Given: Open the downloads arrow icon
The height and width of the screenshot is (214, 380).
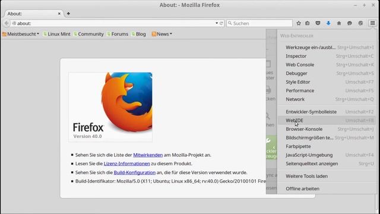Looking at the screenshot, I should (328, 23).
